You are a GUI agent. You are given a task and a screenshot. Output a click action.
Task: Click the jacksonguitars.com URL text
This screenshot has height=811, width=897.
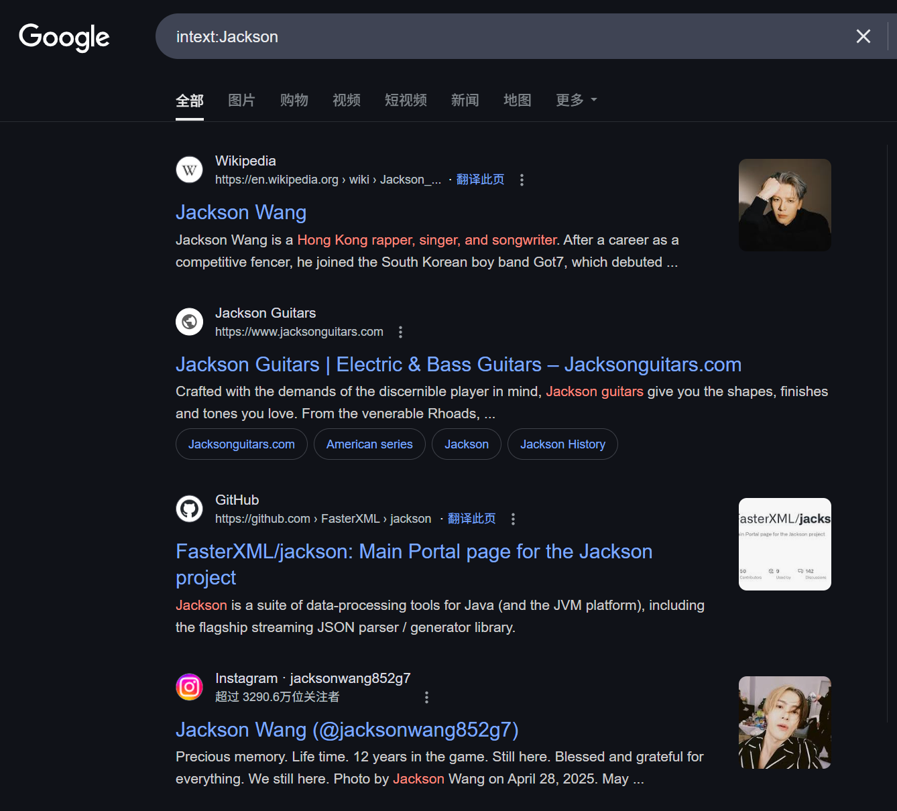click(299, 332)
